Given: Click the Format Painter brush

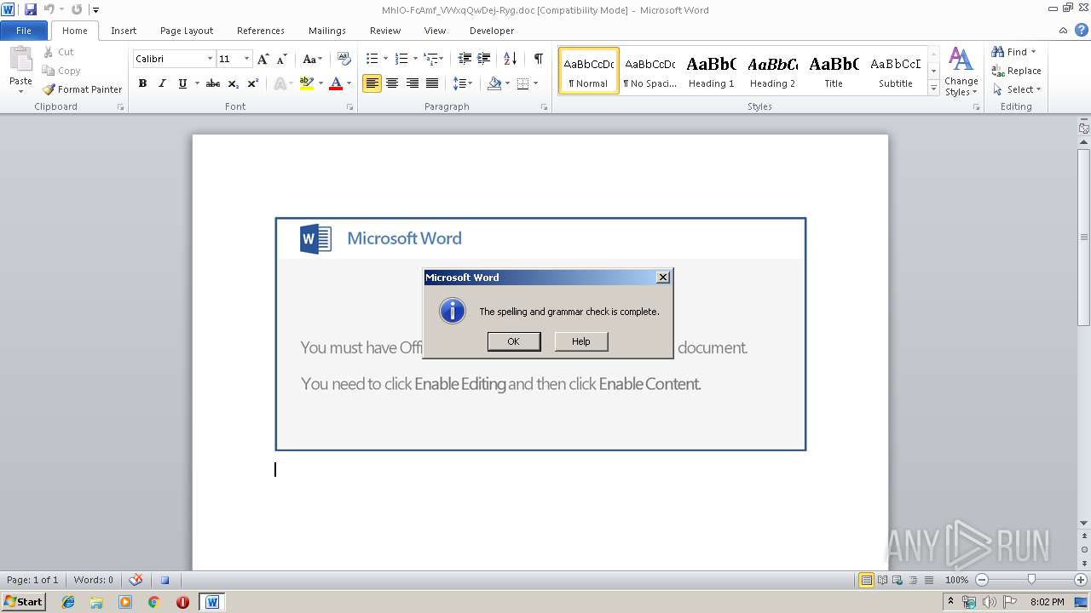Looking at the screenshot, I should (49, 89).
